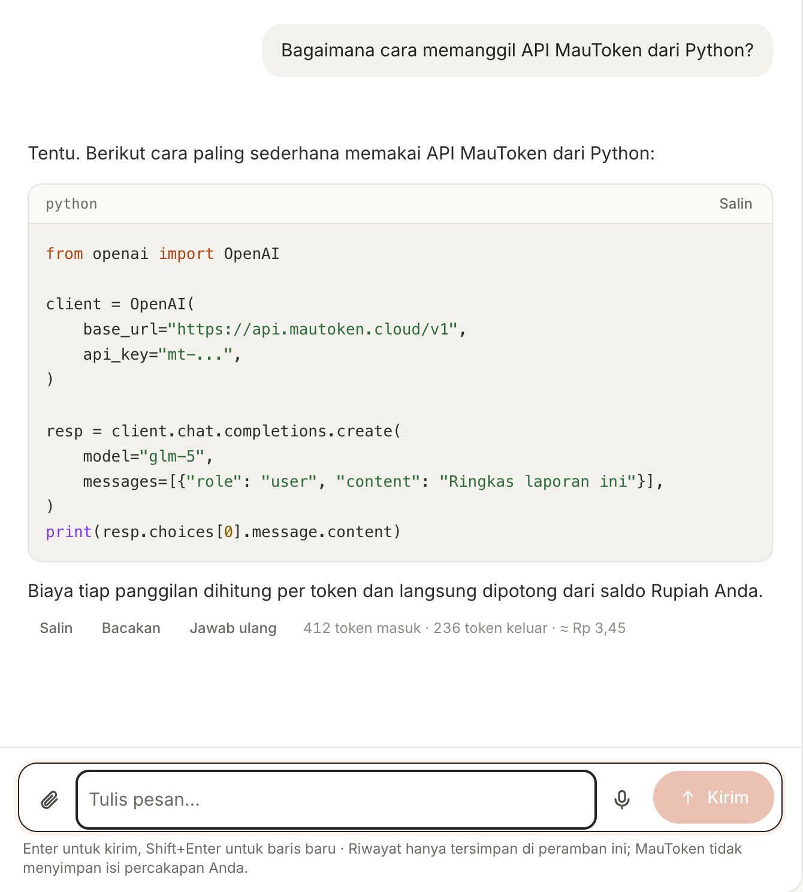Click the api_key="mt-..." line

pos(162,354)
